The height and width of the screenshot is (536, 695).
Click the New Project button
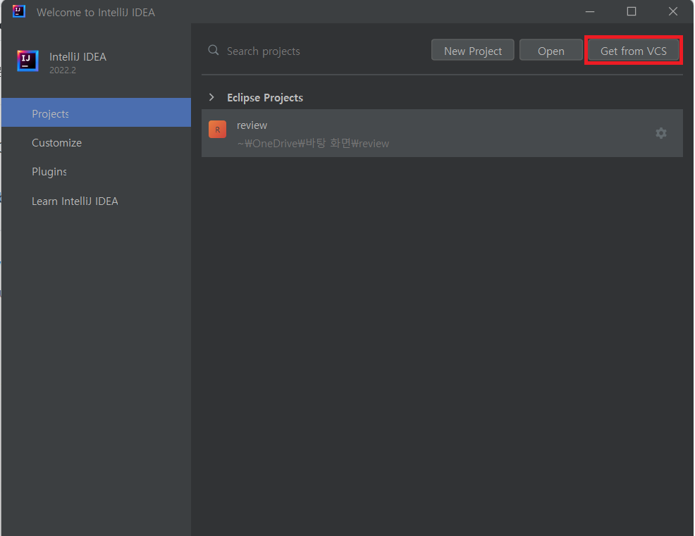[472, 51]
